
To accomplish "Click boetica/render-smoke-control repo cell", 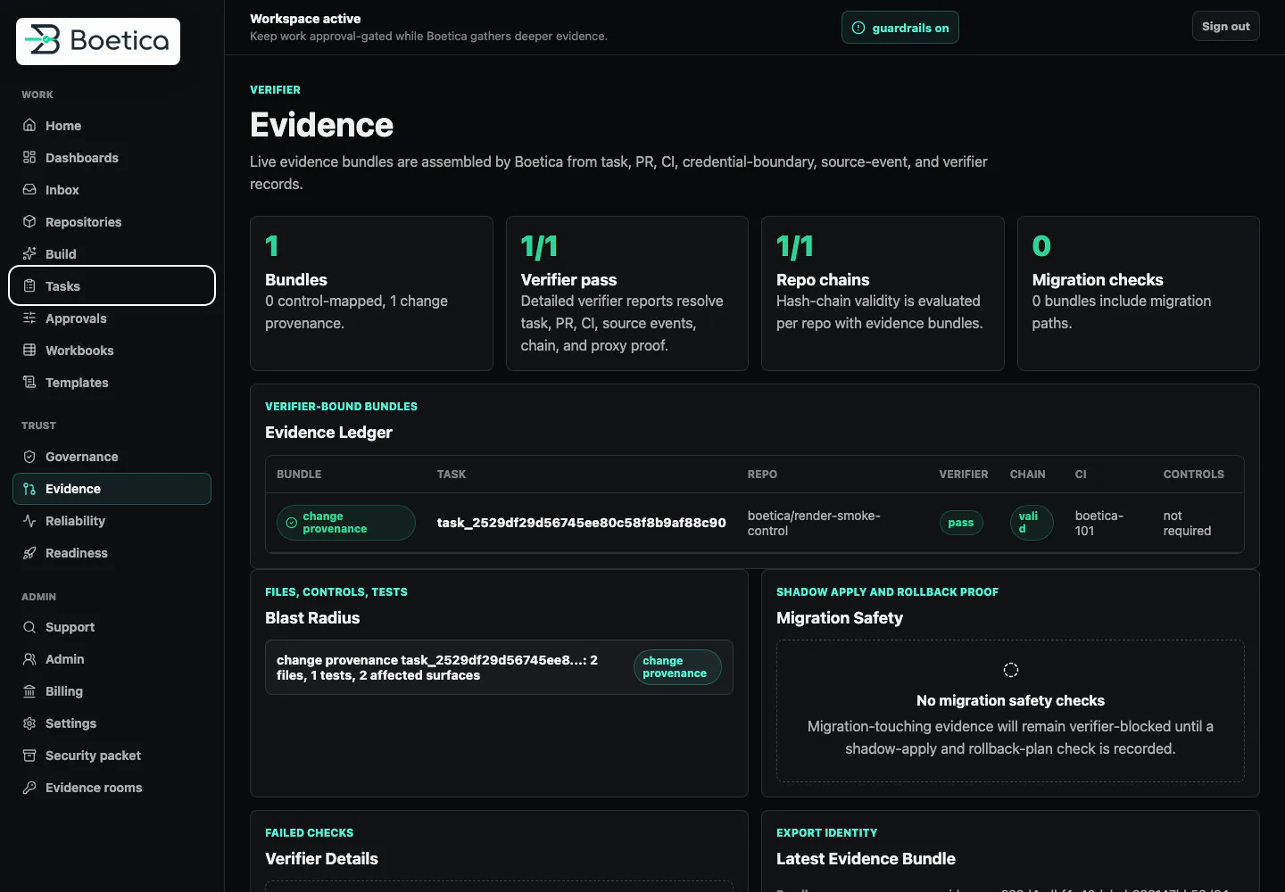I will (814, 523).
